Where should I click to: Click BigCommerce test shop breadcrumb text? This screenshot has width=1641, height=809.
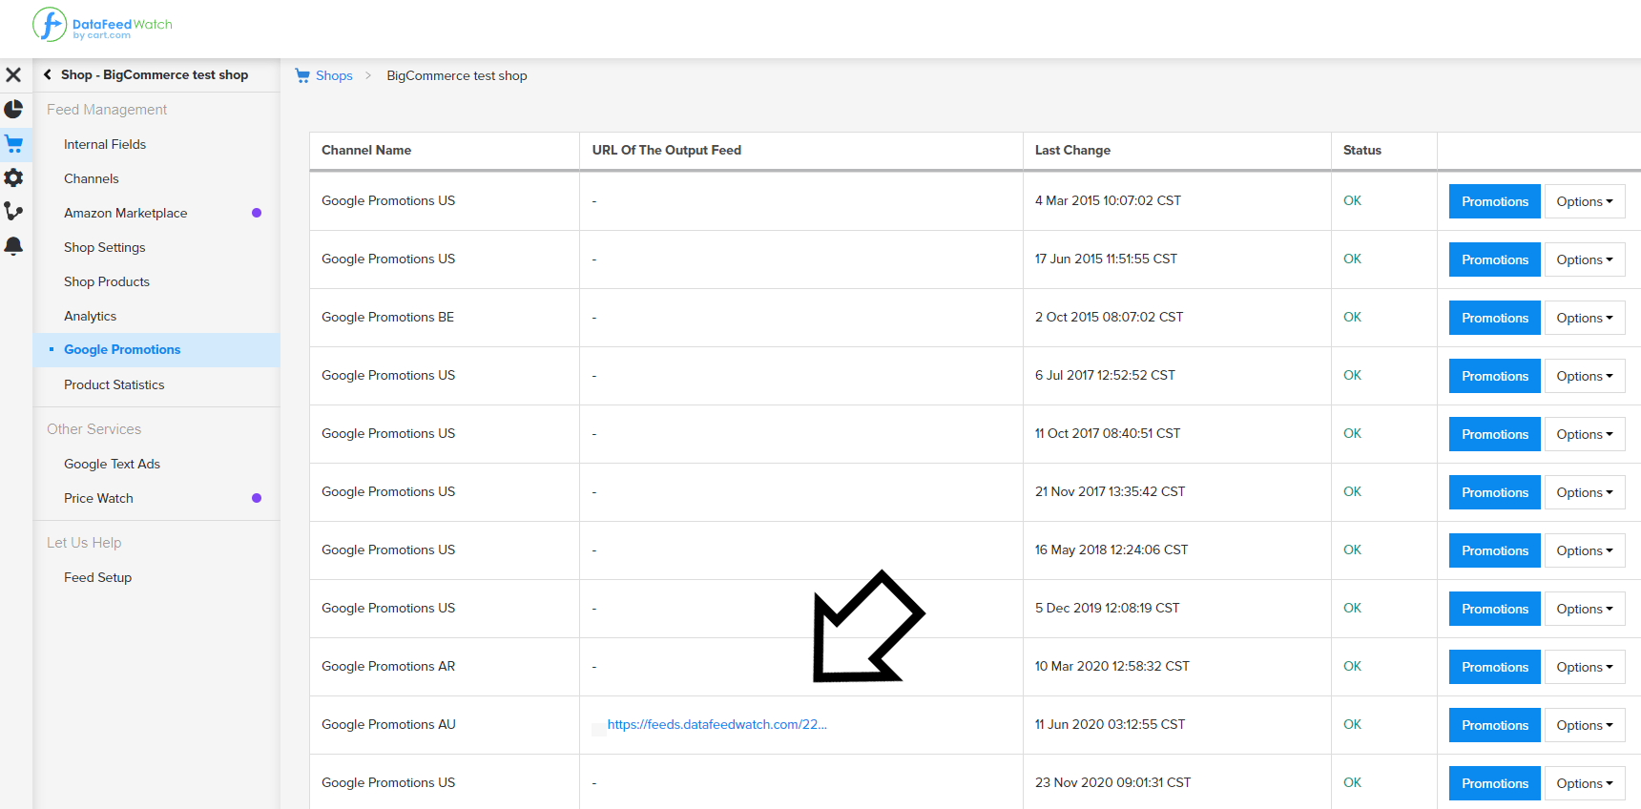point(457,75)
